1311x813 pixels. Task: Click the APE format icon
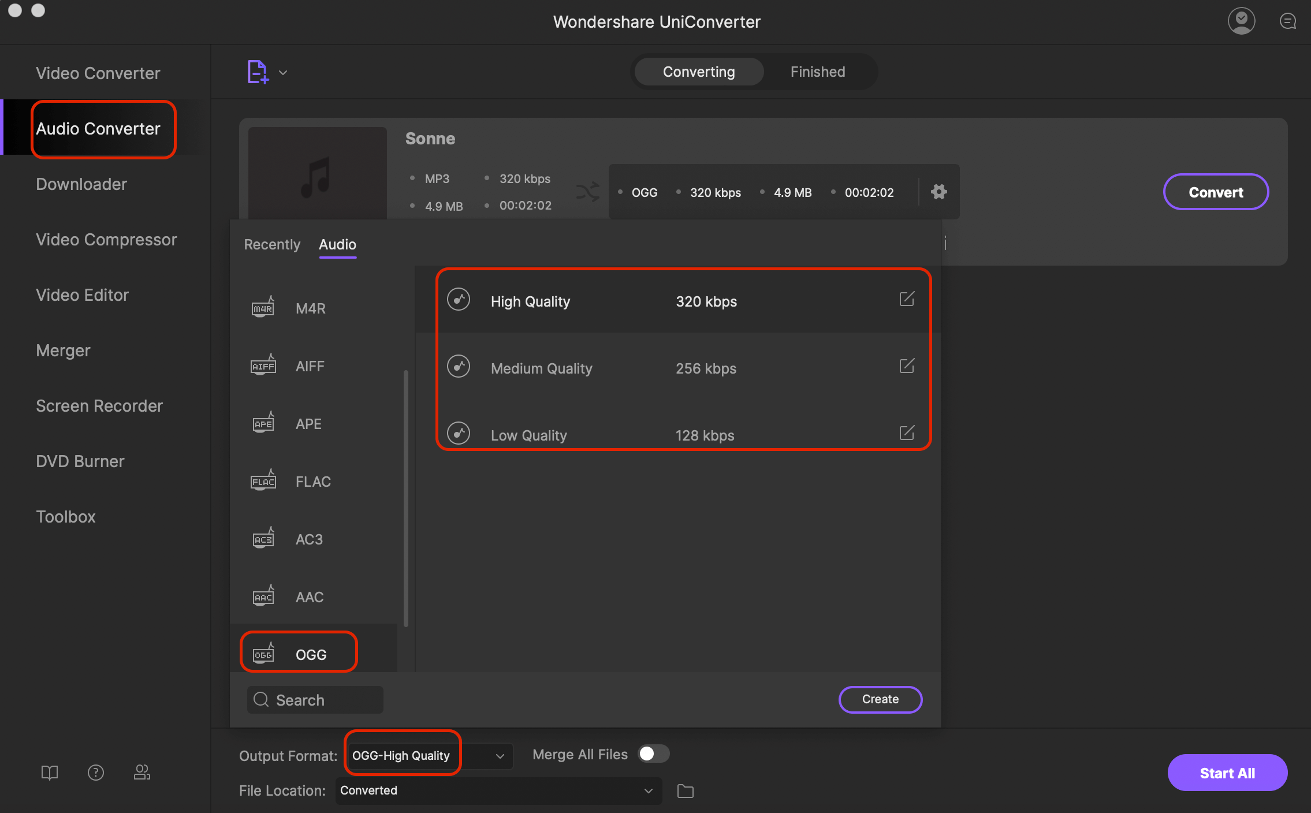(262, 423)
